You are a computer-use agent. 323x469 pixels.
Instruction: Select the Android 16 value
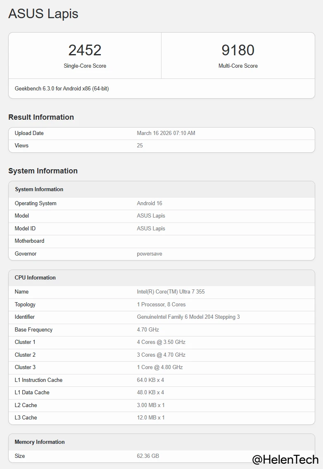(150, 204)
